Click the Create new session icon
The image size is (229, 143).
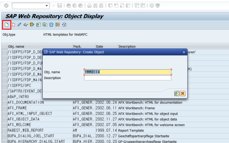(x=137, y=6)
